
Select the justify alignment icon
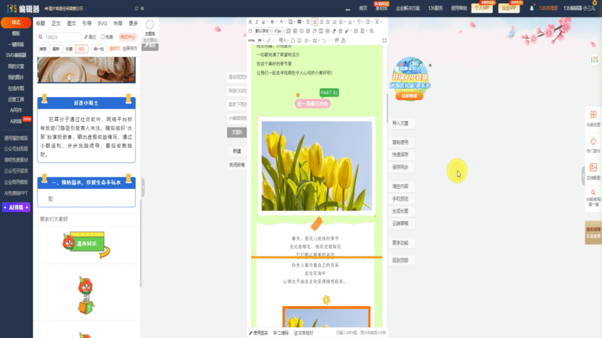coord(328,22)
